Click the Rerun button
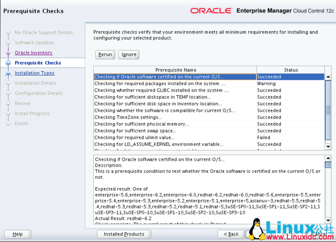The image size is (336, 242). coord(105,55)
